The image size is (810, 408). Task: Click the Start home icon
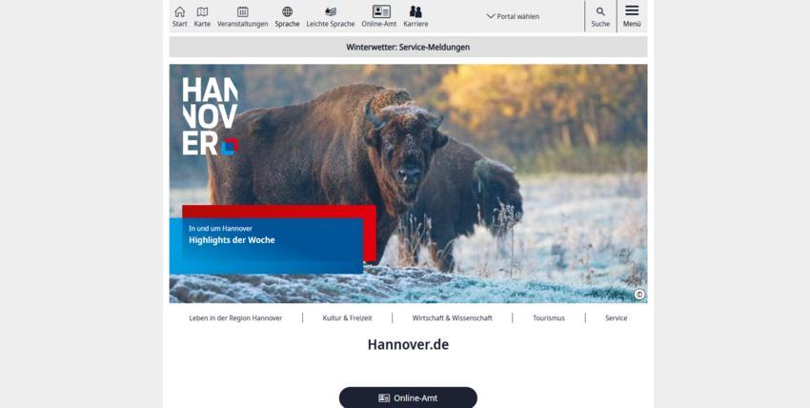180,11
